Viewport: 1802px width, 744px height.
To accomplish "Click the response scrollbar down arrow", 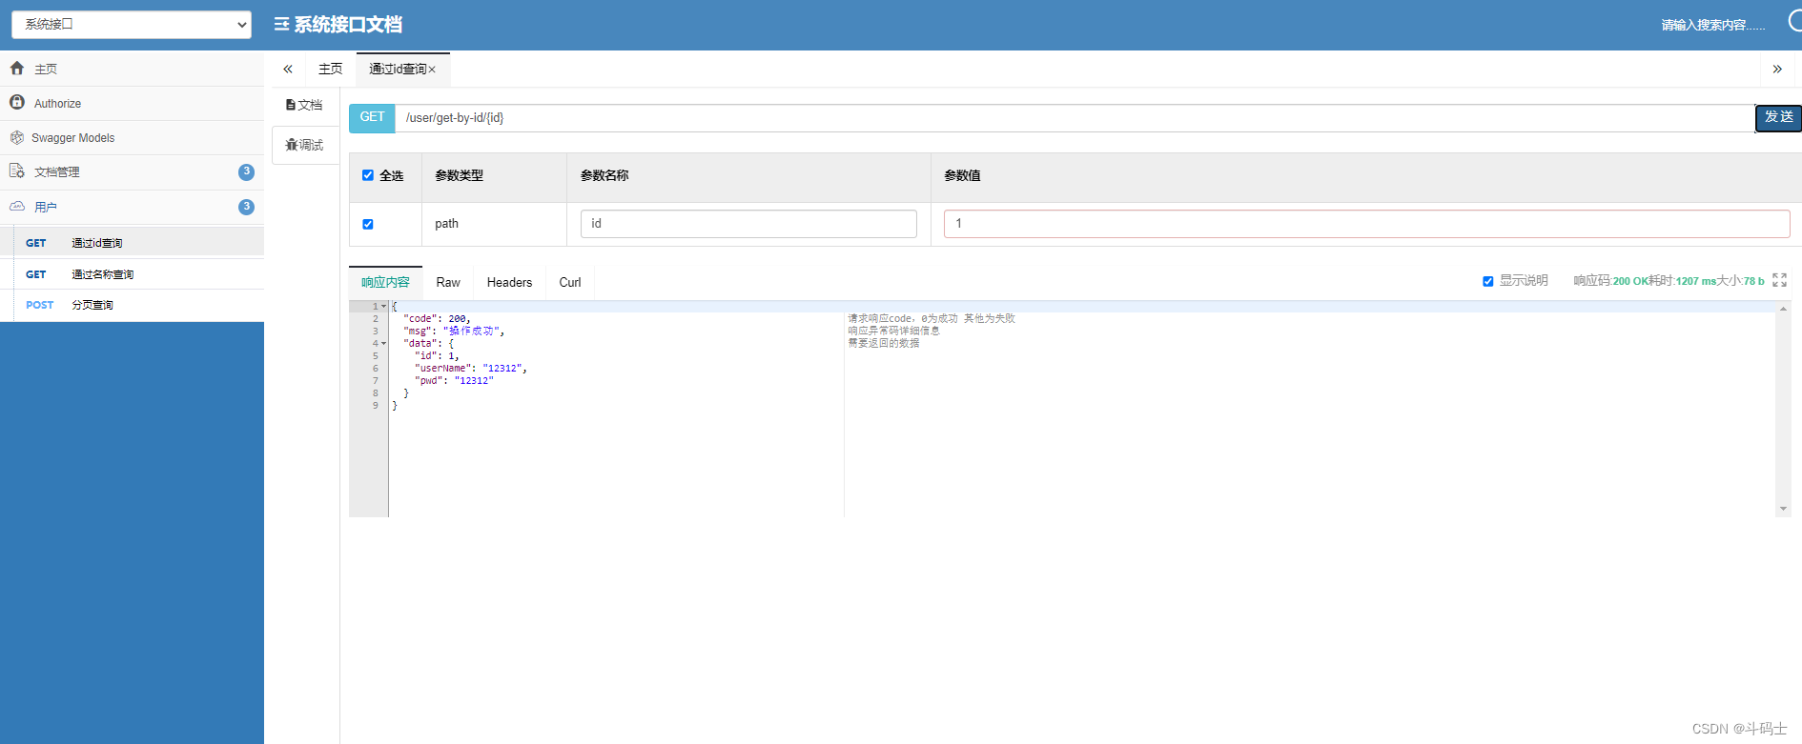I will tap(1783, 509).
